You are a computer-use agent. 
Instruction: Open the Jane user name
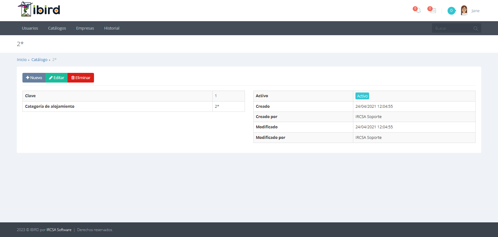click(x=475, y=11)
